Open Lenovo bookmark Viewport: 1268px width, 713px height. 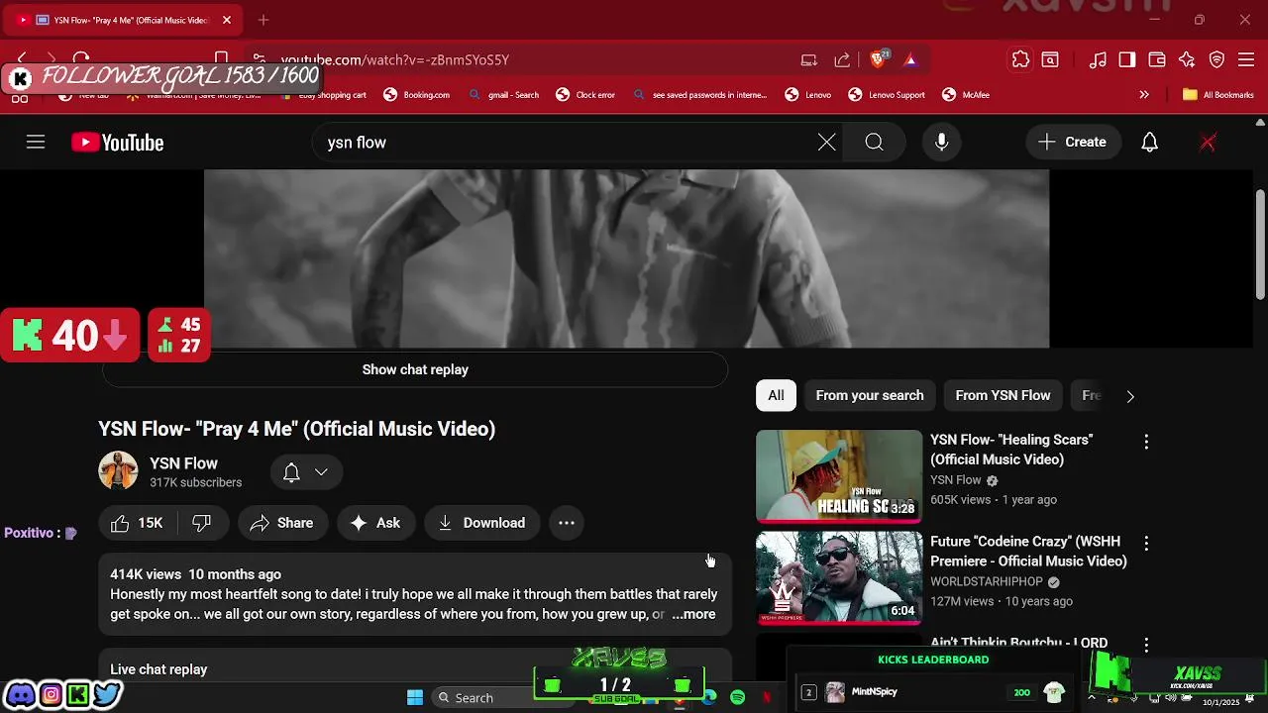[x=808, y=95]
